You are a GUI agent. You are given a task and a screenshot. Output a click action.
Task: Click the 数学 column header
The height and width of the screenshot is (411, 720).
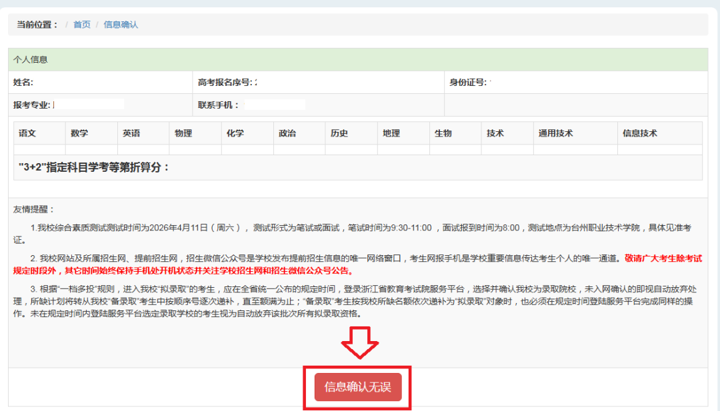click(79, 133)
